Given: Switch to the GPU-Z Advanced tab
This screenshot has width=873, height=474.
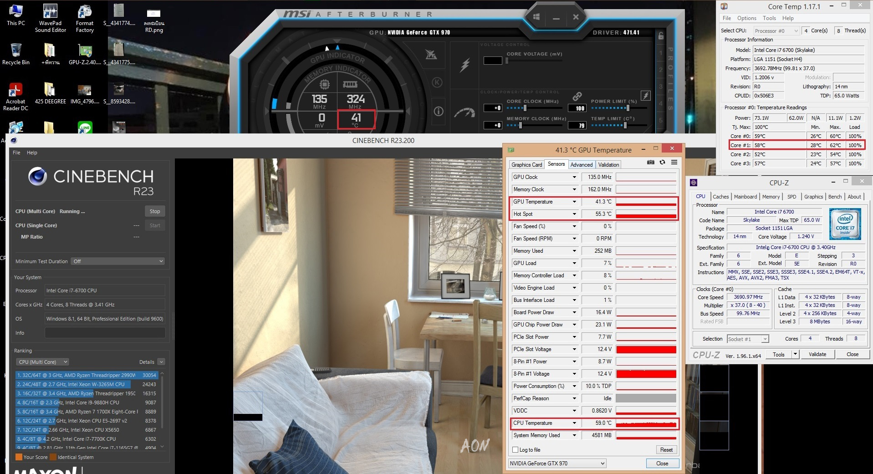Looking at the screenshot, I should click(582, 165).
